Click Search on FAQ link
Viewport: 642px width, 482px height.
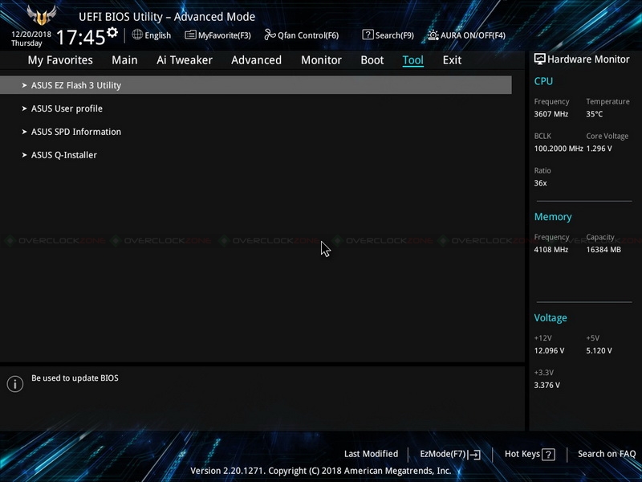[607, 454]
